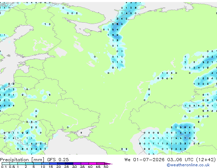Image resolution: width=217 pixels, height=168 pixels.
Task: Click the '40' legend scale value
Action: click(90, 167)
